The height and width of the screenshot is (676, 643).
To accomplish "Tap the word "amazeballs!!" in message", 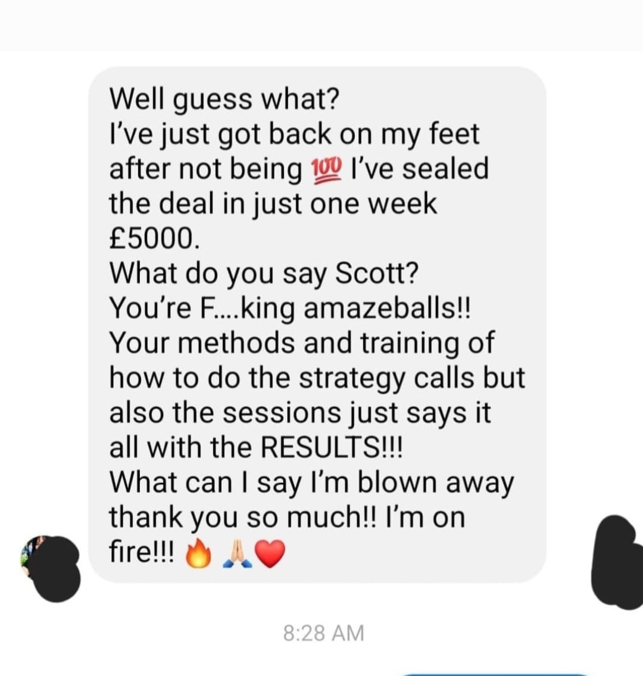I will (388, 309).
